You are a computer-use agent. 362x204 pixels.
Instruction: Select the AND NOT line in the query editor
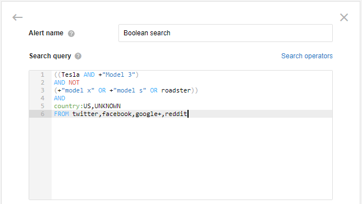67,82
